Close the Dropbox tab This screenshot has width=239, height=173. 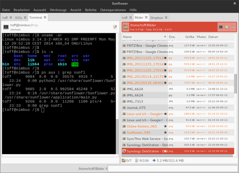coord(166,17)
